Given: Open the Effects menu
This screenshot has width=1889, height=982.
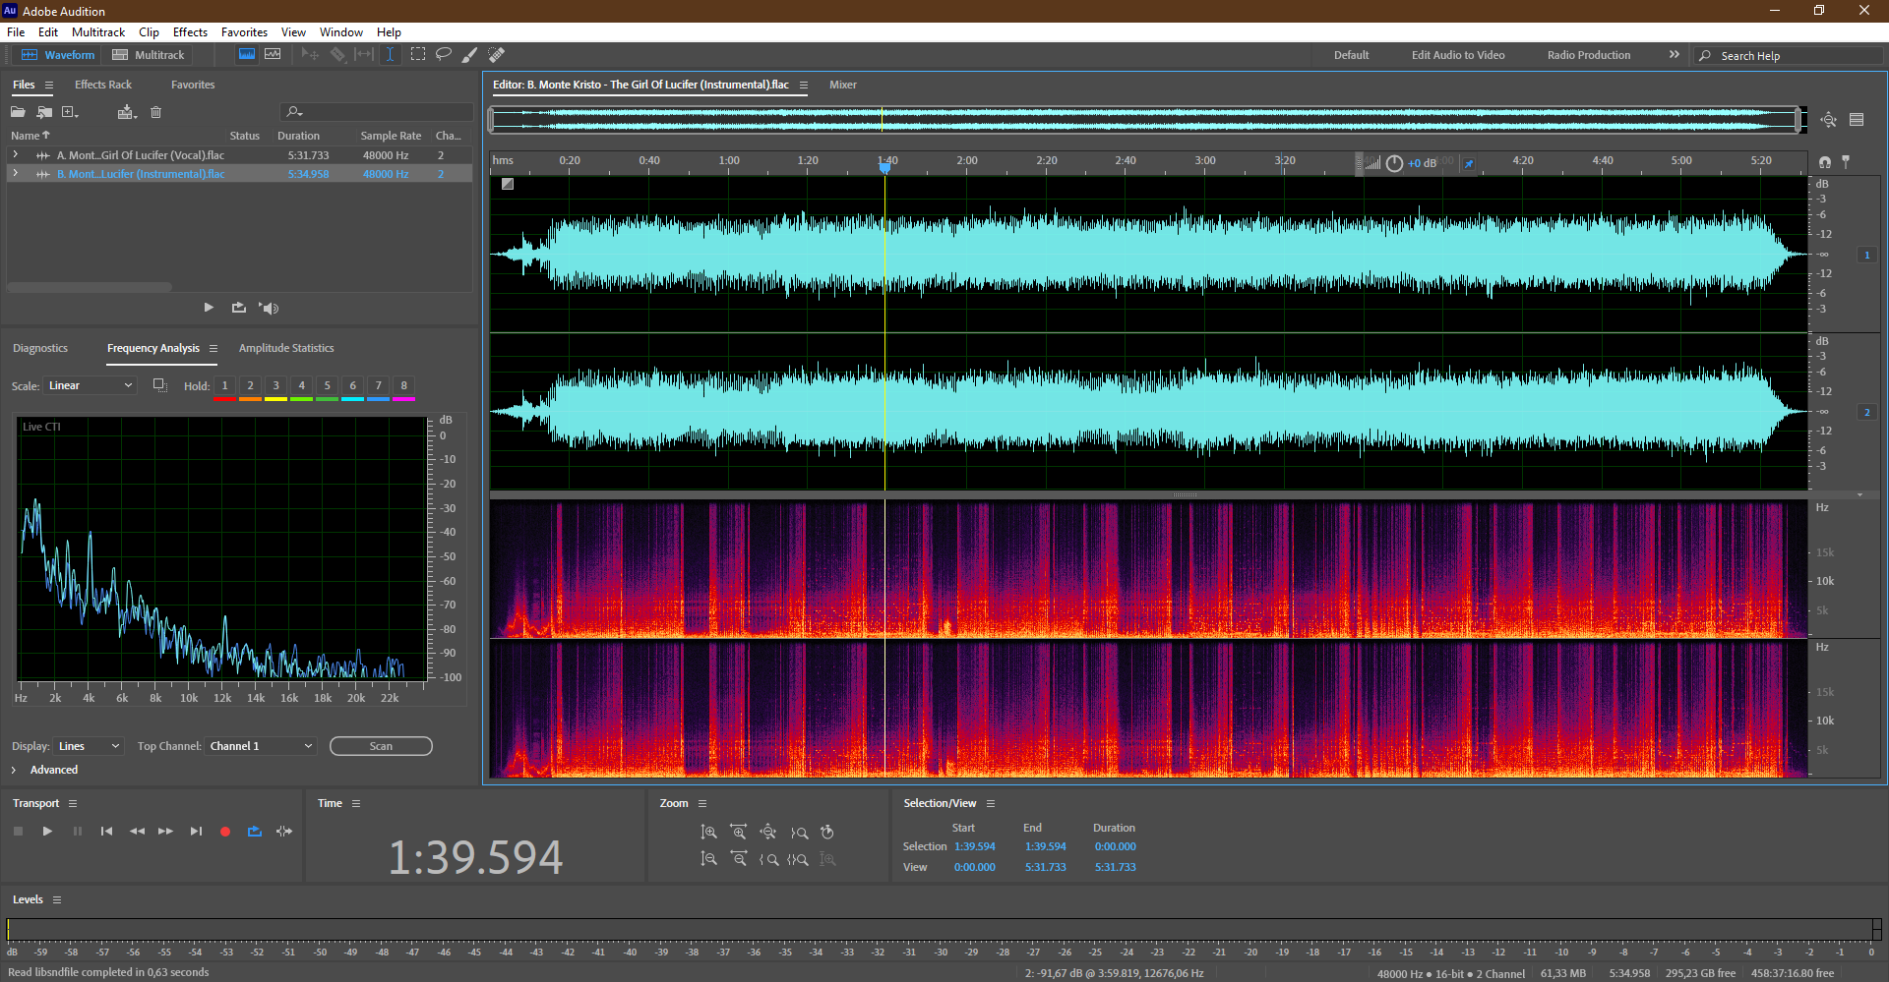Looking at the screenshot, I should [x=190, y=32].
